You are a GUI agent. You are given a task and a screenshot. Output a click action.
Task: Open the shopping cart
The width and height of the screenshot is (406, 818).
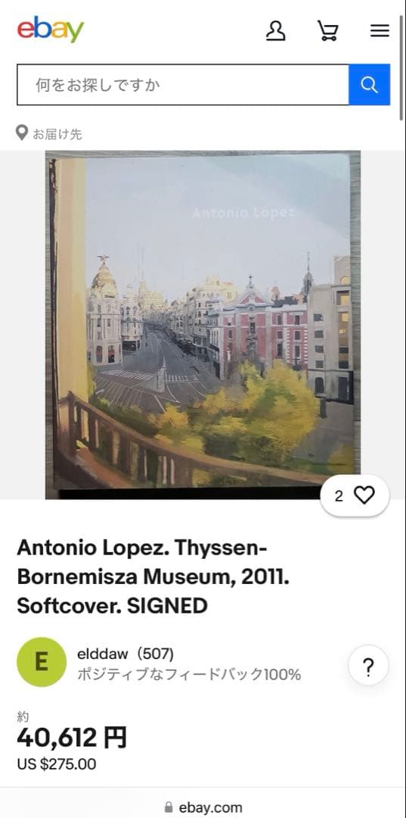[328, 31]
